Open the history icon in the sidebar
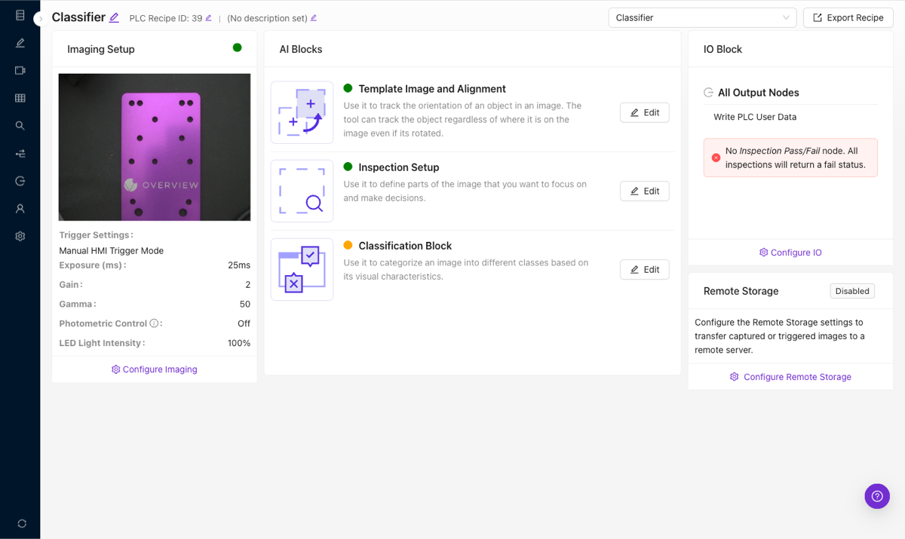Viewport: 905px width, 539px height. tap(19, 180)
